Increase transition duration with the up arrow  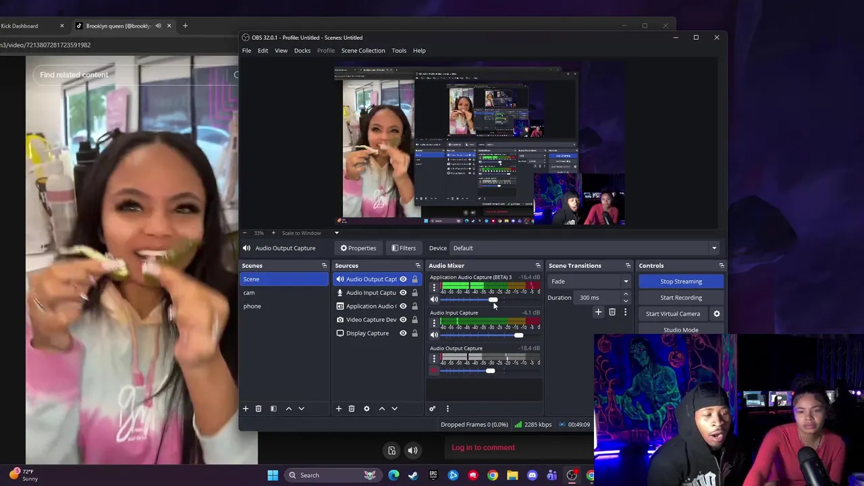(626, 294)
